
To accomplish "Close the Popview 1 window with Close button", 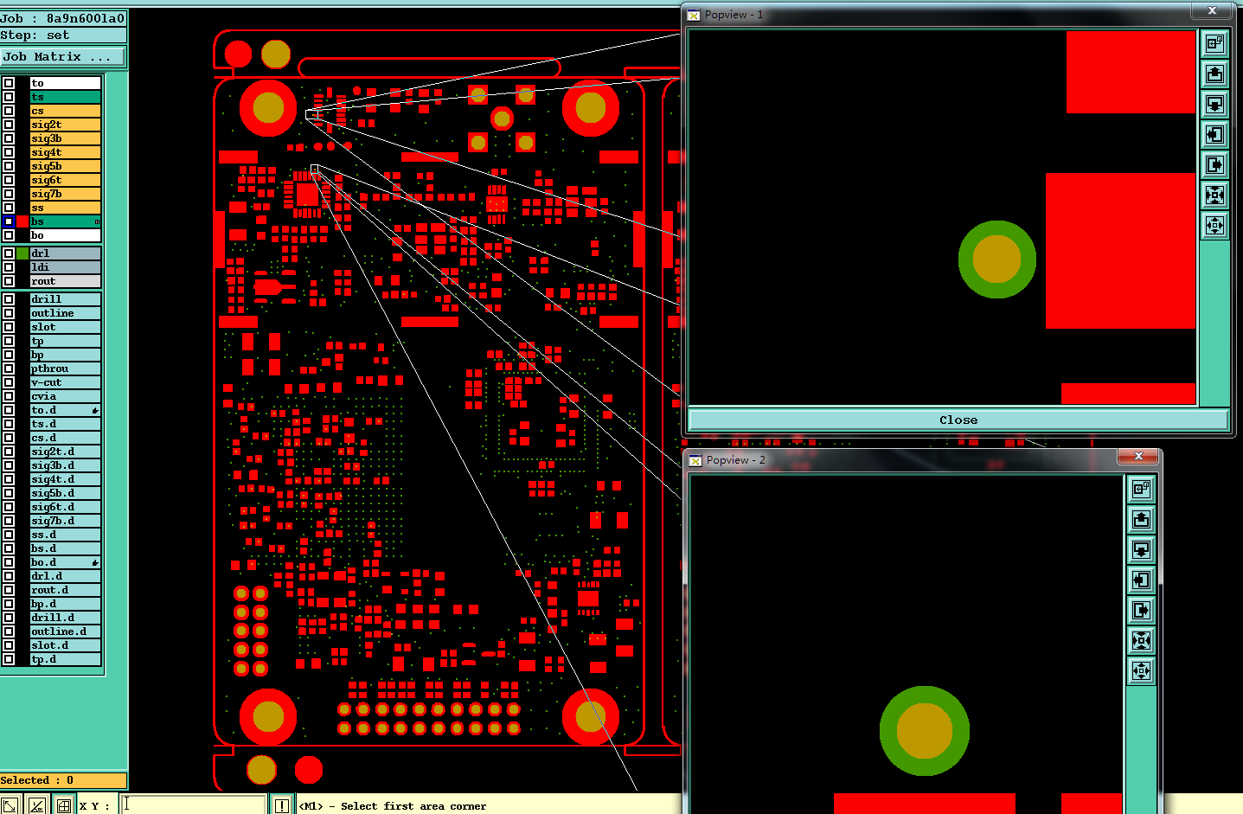I will point(958,420).
